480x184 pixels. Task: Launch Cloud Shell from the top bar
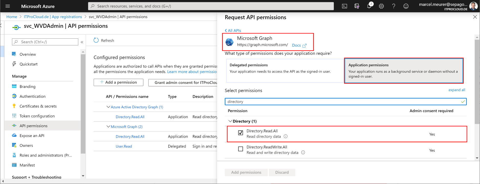[344, 6]
